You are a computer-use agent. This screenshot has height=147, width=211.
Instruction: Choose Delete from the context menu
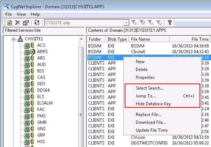[162, 70]
